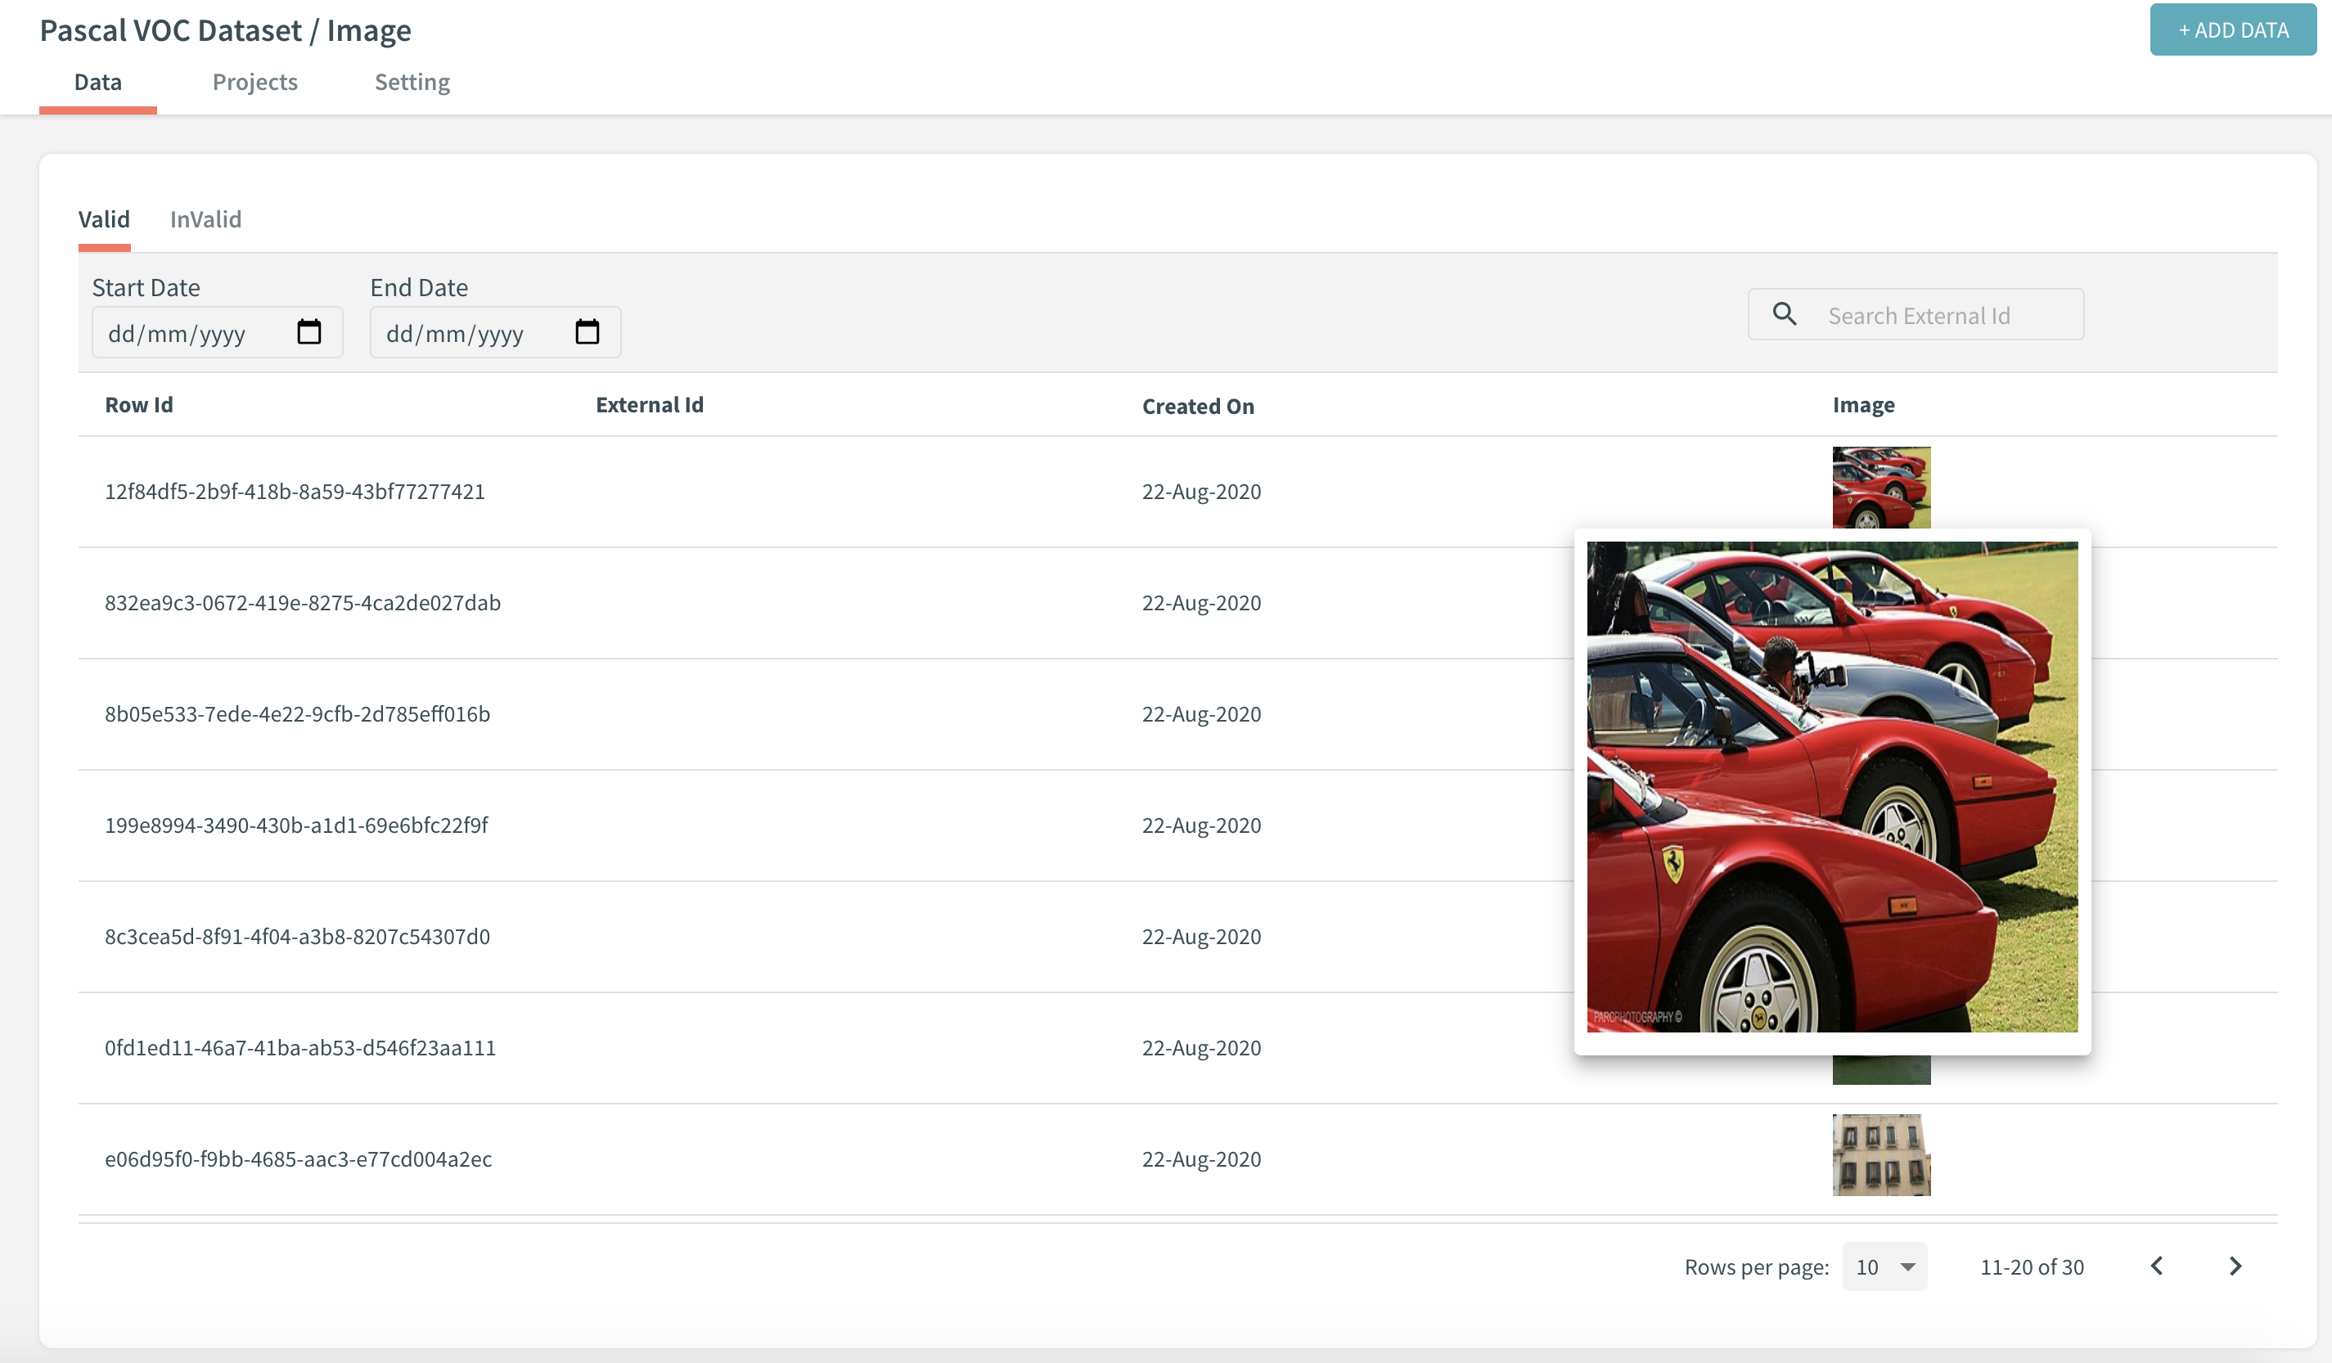The image size is (2332, 1363).
Task: Focus the Search External Id field
Action: (1934, 316)
